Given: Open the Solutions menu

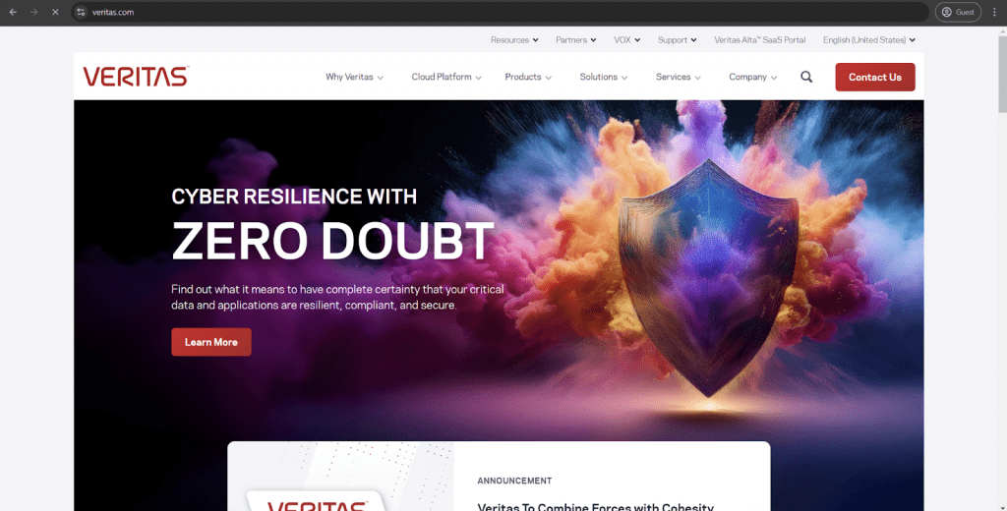Looking at the screenshot, I should pos(603,77).
